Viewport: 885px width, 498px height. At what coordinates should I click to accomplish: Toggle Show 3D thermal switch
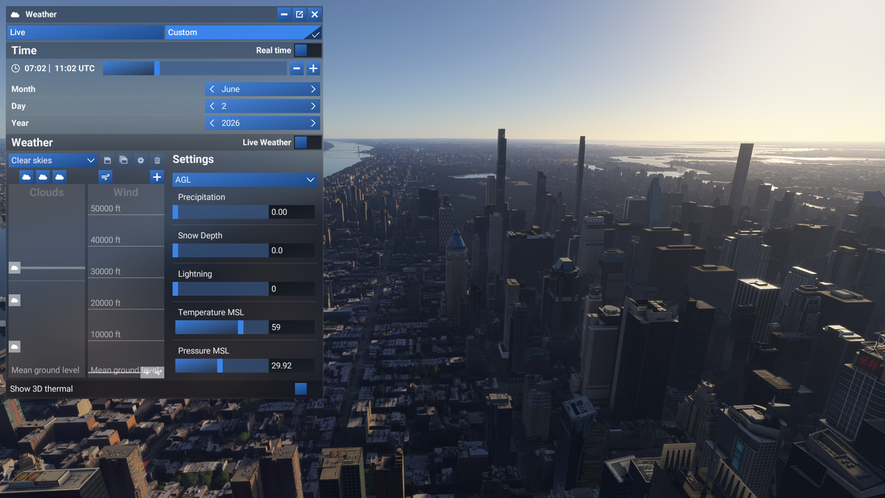(308, 389)
